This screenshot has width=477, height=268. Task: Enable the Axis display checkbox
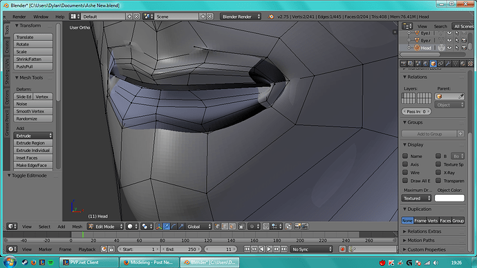tap(405, 164)
